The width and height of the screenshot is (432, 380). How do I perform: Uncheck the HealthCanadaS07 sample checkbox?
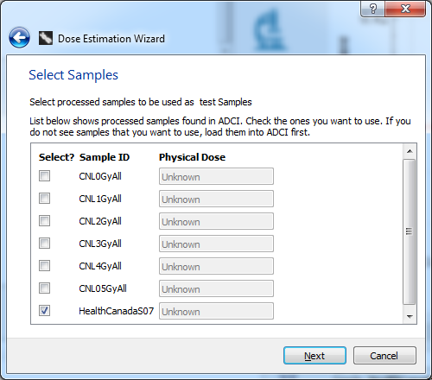point(44,311)
